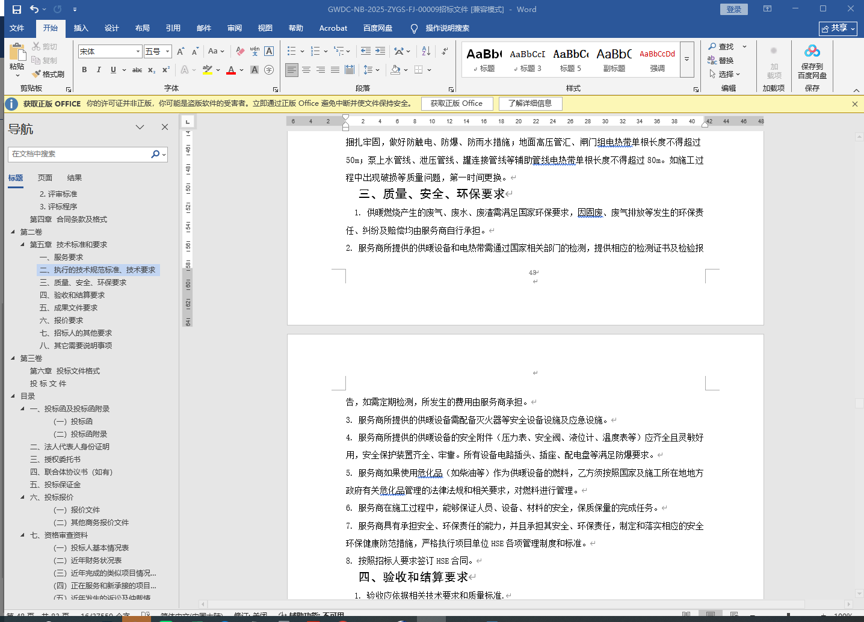The image size is (864, 622).
Task: Open the Line Spacing dropdown
Action: pos(371,70)
